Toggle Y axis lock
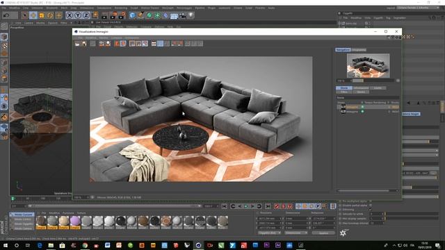 (77, 15)
